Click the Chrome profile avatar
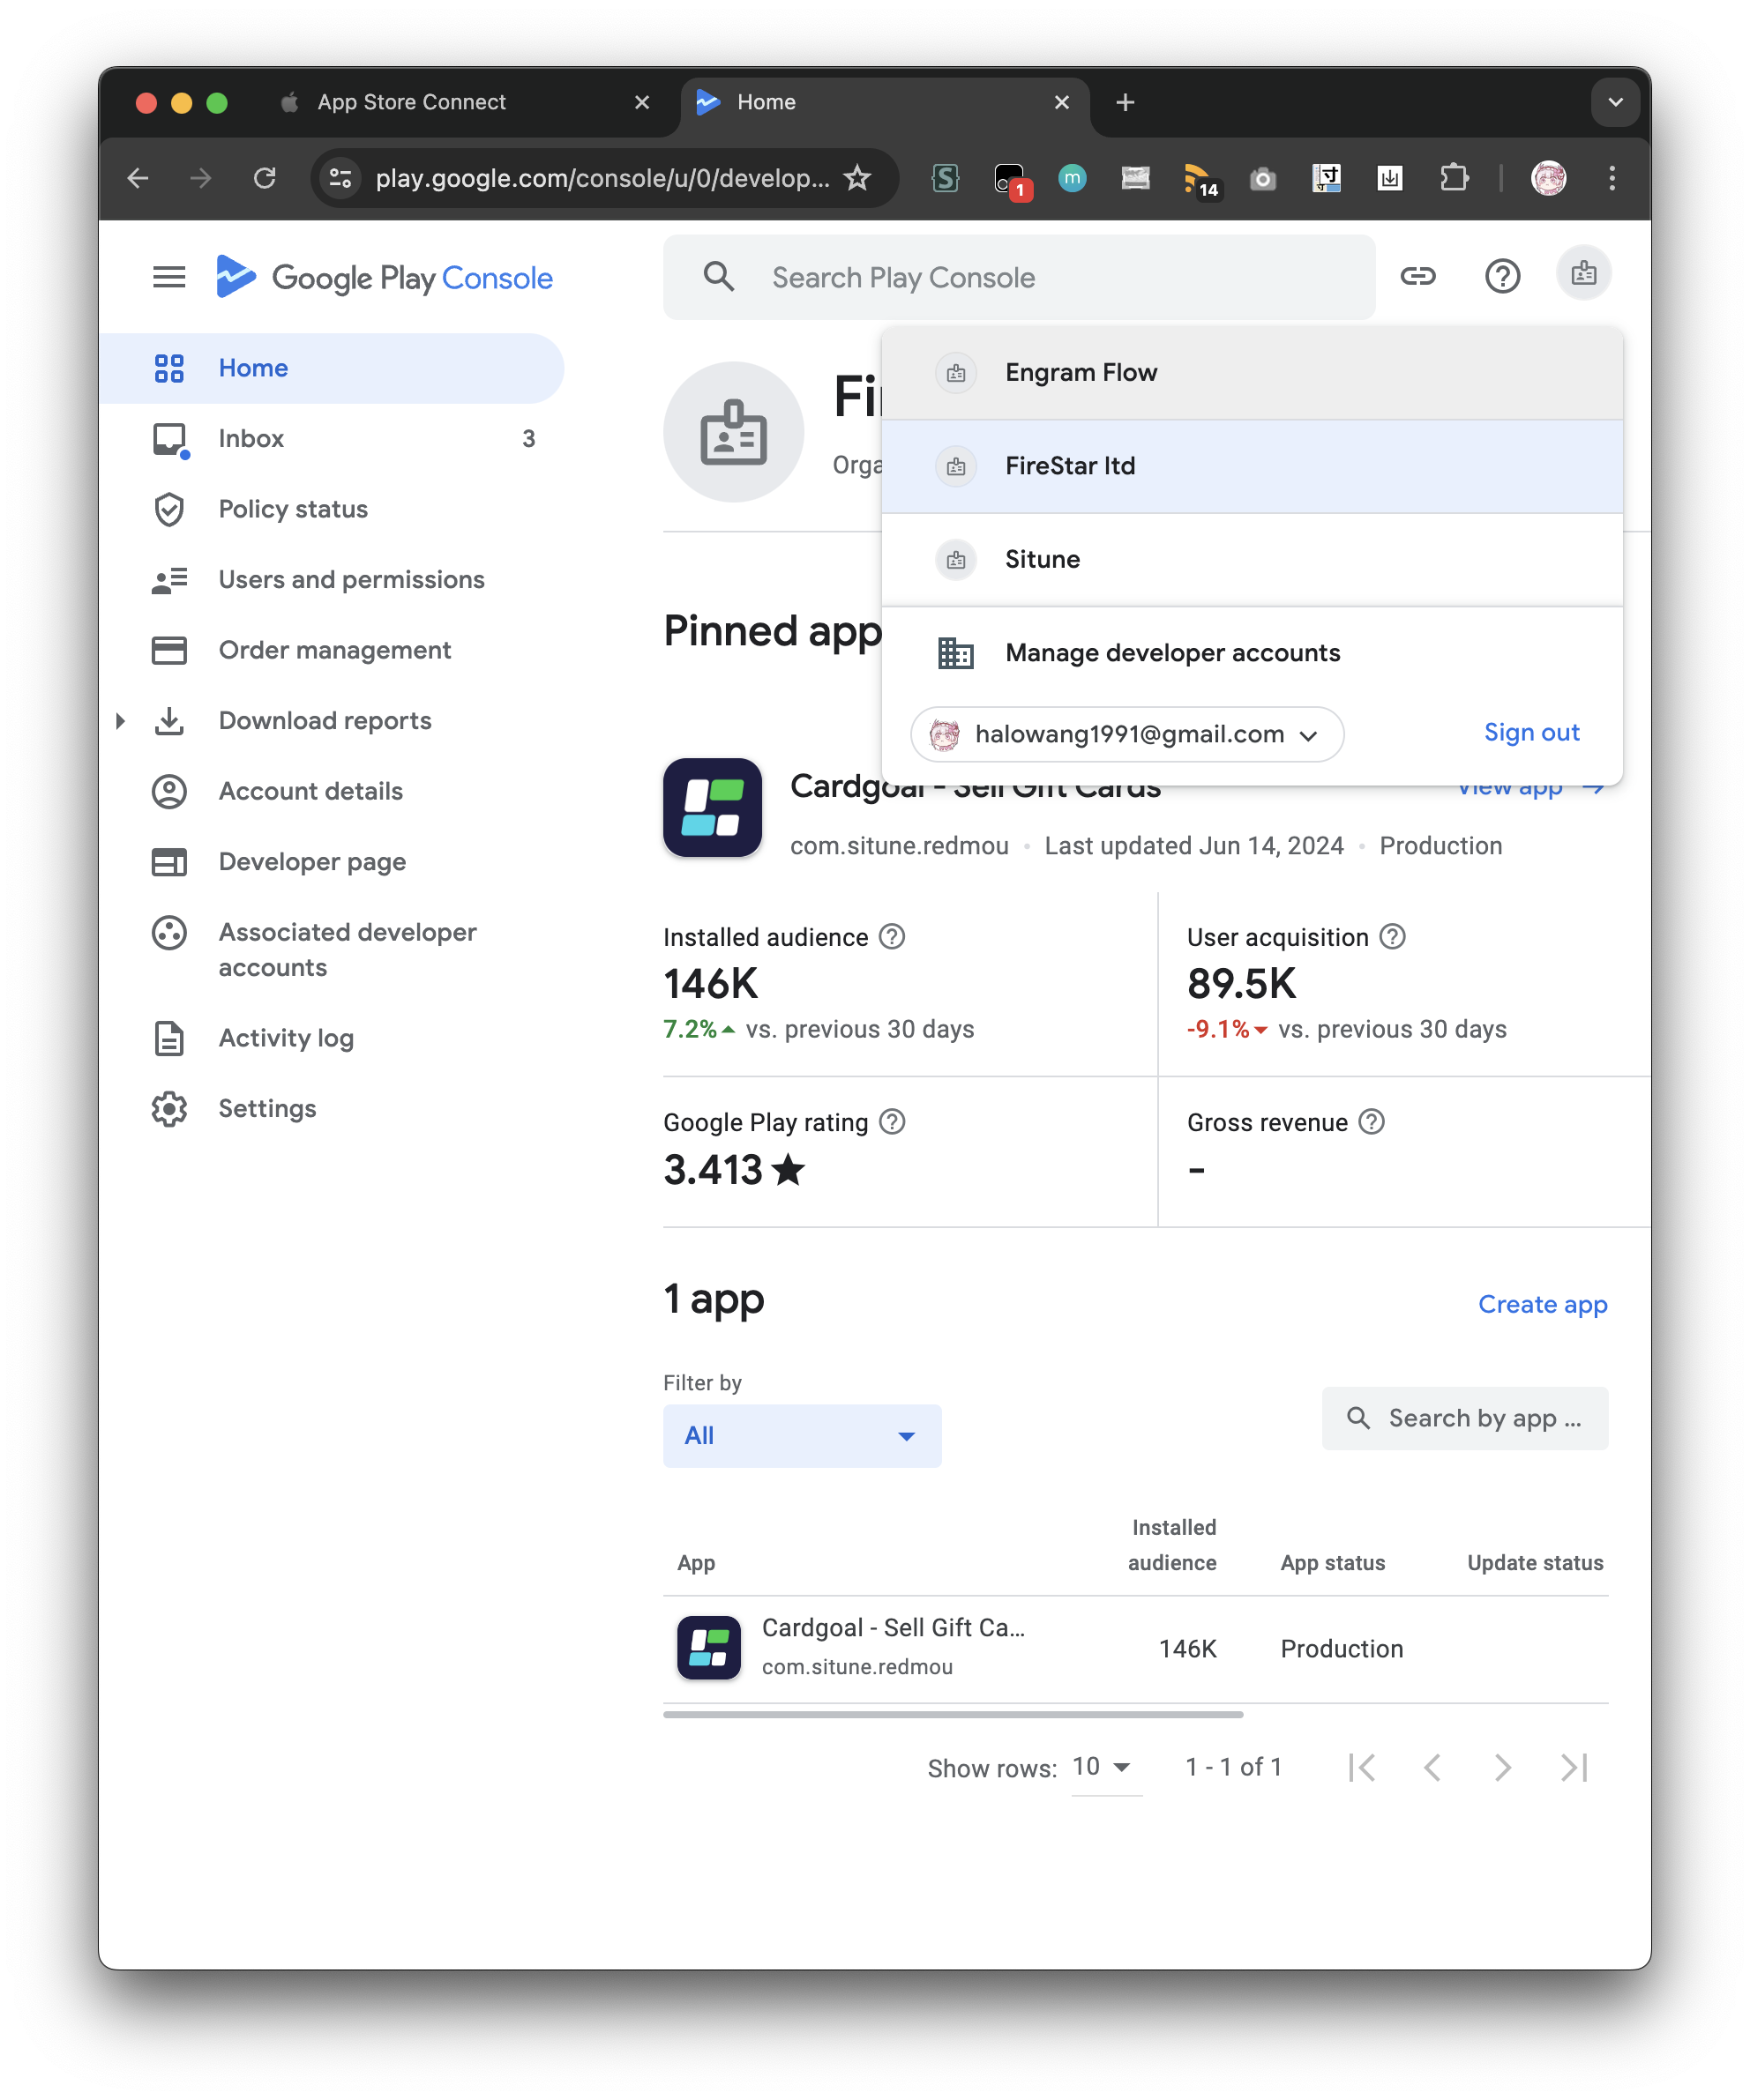The width and height of the screenshot is (1750, 2100). point(1548,178)
